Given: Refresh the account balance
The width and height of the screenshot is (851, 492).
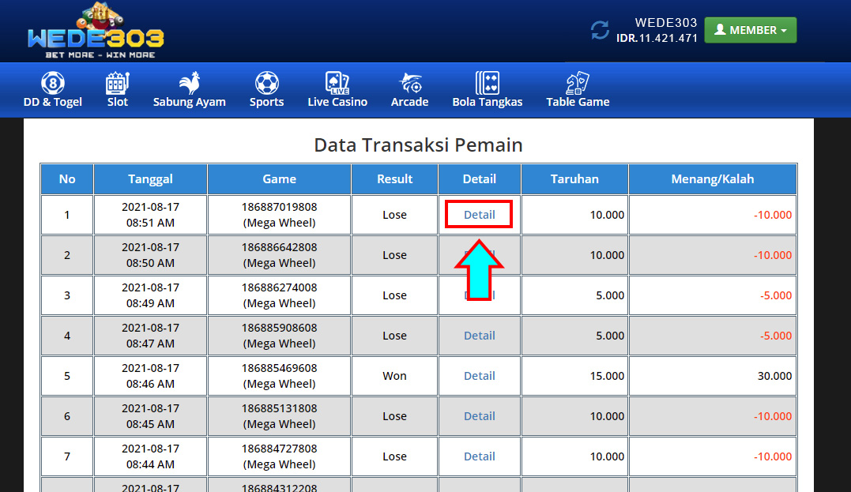Looking at the screenshot, I should tap(601, 30).
